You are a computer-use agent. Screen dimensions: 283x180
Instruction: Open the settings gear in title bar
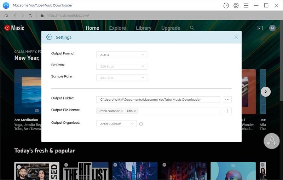236,5
